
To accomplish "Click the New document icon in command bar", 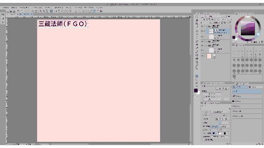I will coord(7,11).
